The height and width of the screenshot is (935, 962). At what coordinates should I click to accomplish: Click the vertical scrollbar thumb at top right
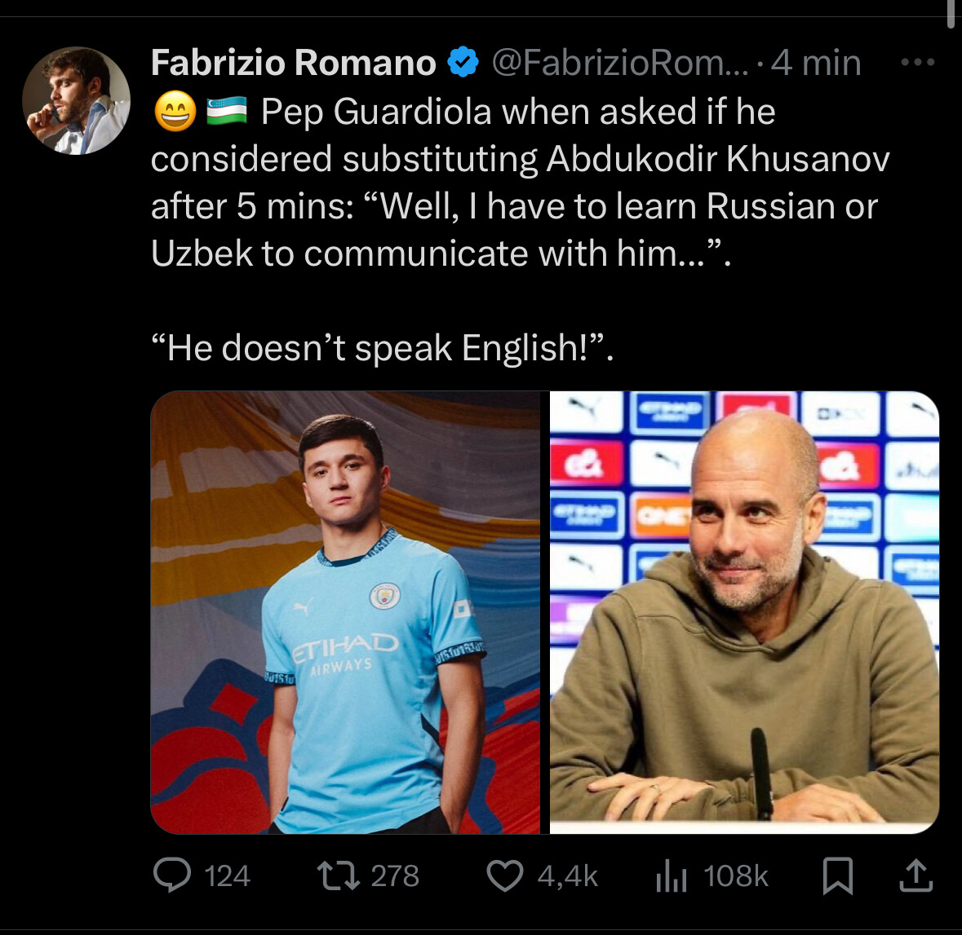tap(951, 14)
